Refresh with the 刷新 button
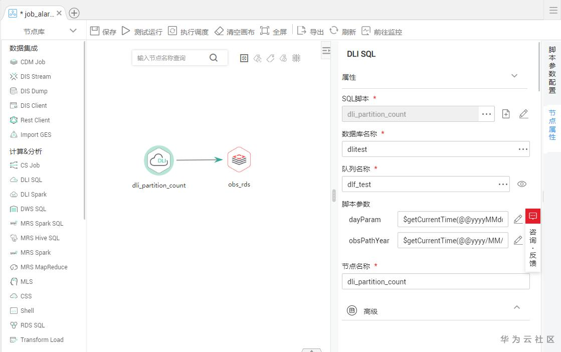Viewport: 561px width, 352px height. click(342, 32)
